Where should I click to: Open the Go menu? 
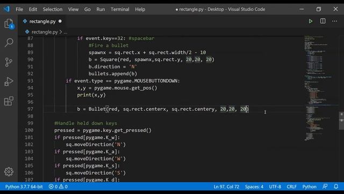87,10
